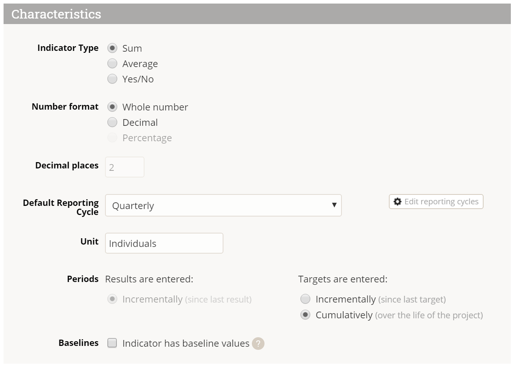This screenshot has height=368, width=514.
Task: Choose Decimal number format
Action: click(113, 122)
